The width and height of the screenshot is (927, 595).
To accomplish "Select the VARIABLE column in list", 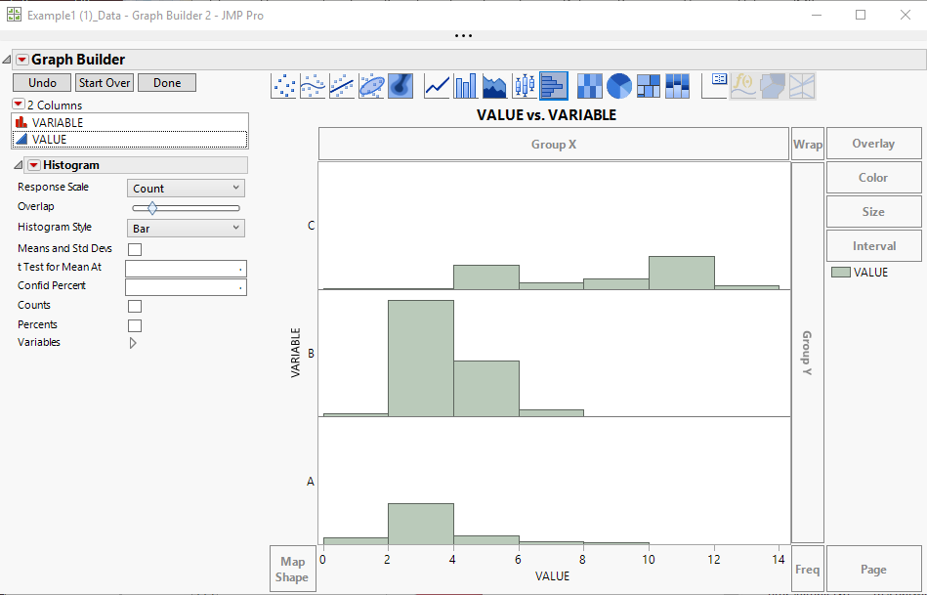I will point(130,122).
